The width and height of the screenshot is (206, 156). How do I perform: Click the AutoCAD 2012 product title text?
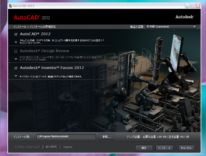[35, 34]
